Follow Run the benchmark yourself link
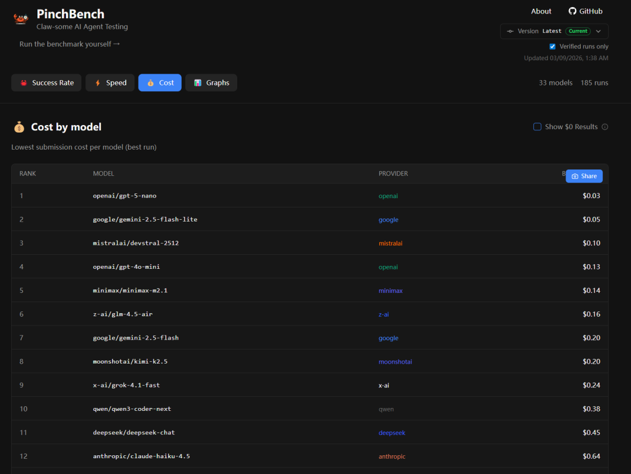The image size is (631, 474). [x=70, y=44]
